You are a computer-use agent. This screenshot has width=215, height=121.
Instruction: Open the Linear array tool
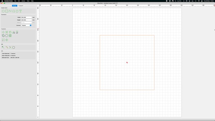[3, 40]
